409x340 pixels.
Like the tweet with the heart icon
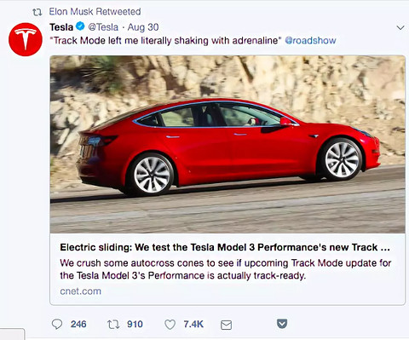click(170, 325)
